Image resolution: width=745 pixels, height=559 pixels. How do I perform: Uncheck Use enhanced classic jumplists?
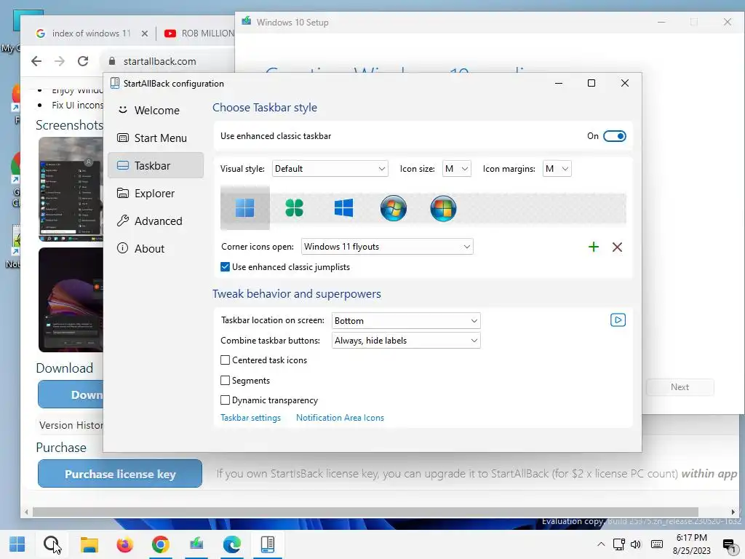[226, 267]
